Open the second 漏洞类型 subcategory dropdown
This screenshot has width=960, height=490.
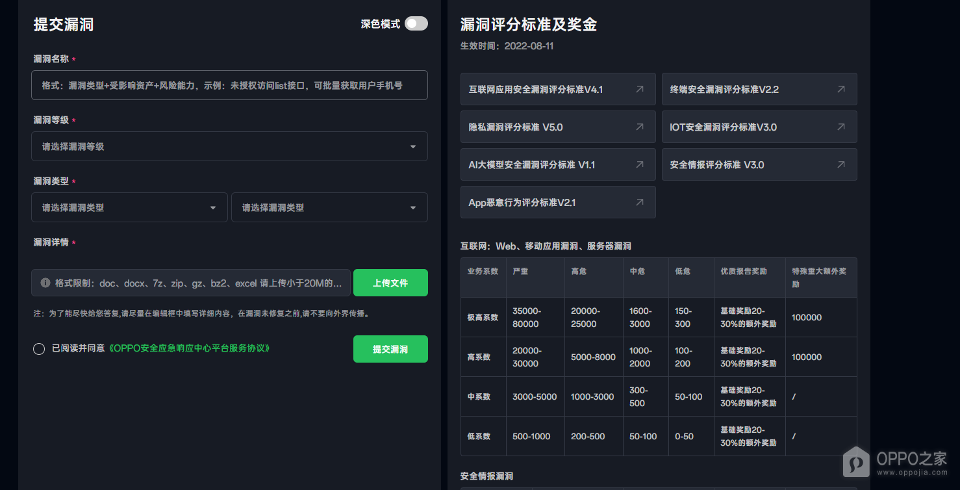[x=329, y=207]
